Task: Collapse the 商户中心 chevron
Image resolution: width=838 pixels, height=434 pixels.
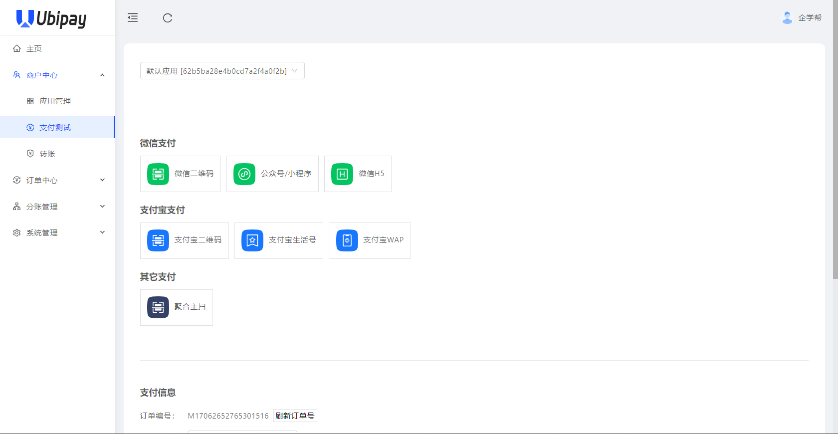Action: click(102, 75)
